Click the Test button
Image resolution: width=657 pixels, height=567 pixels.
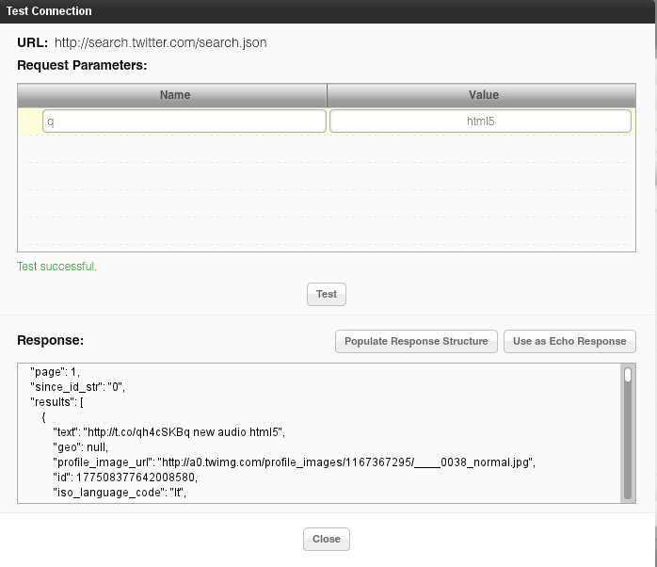click(327, 294)
